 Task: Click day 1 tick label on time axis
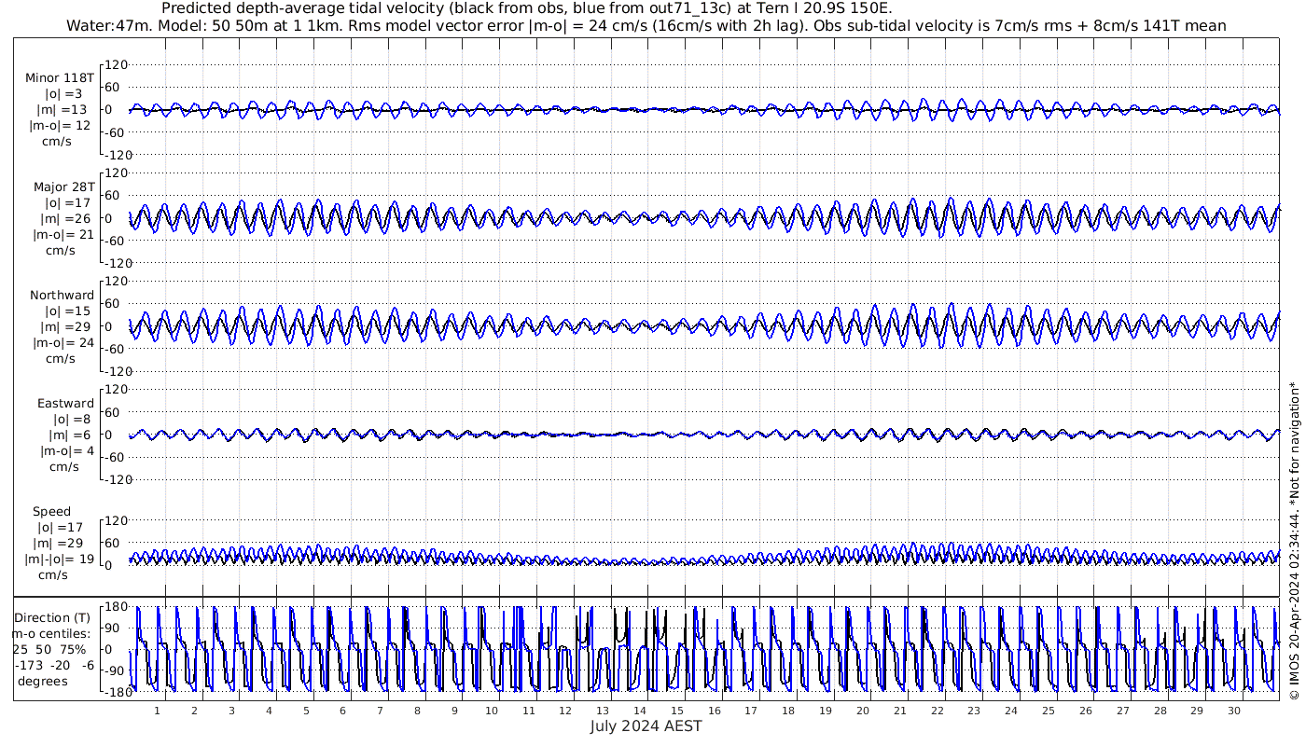click(x=157, y=711)
